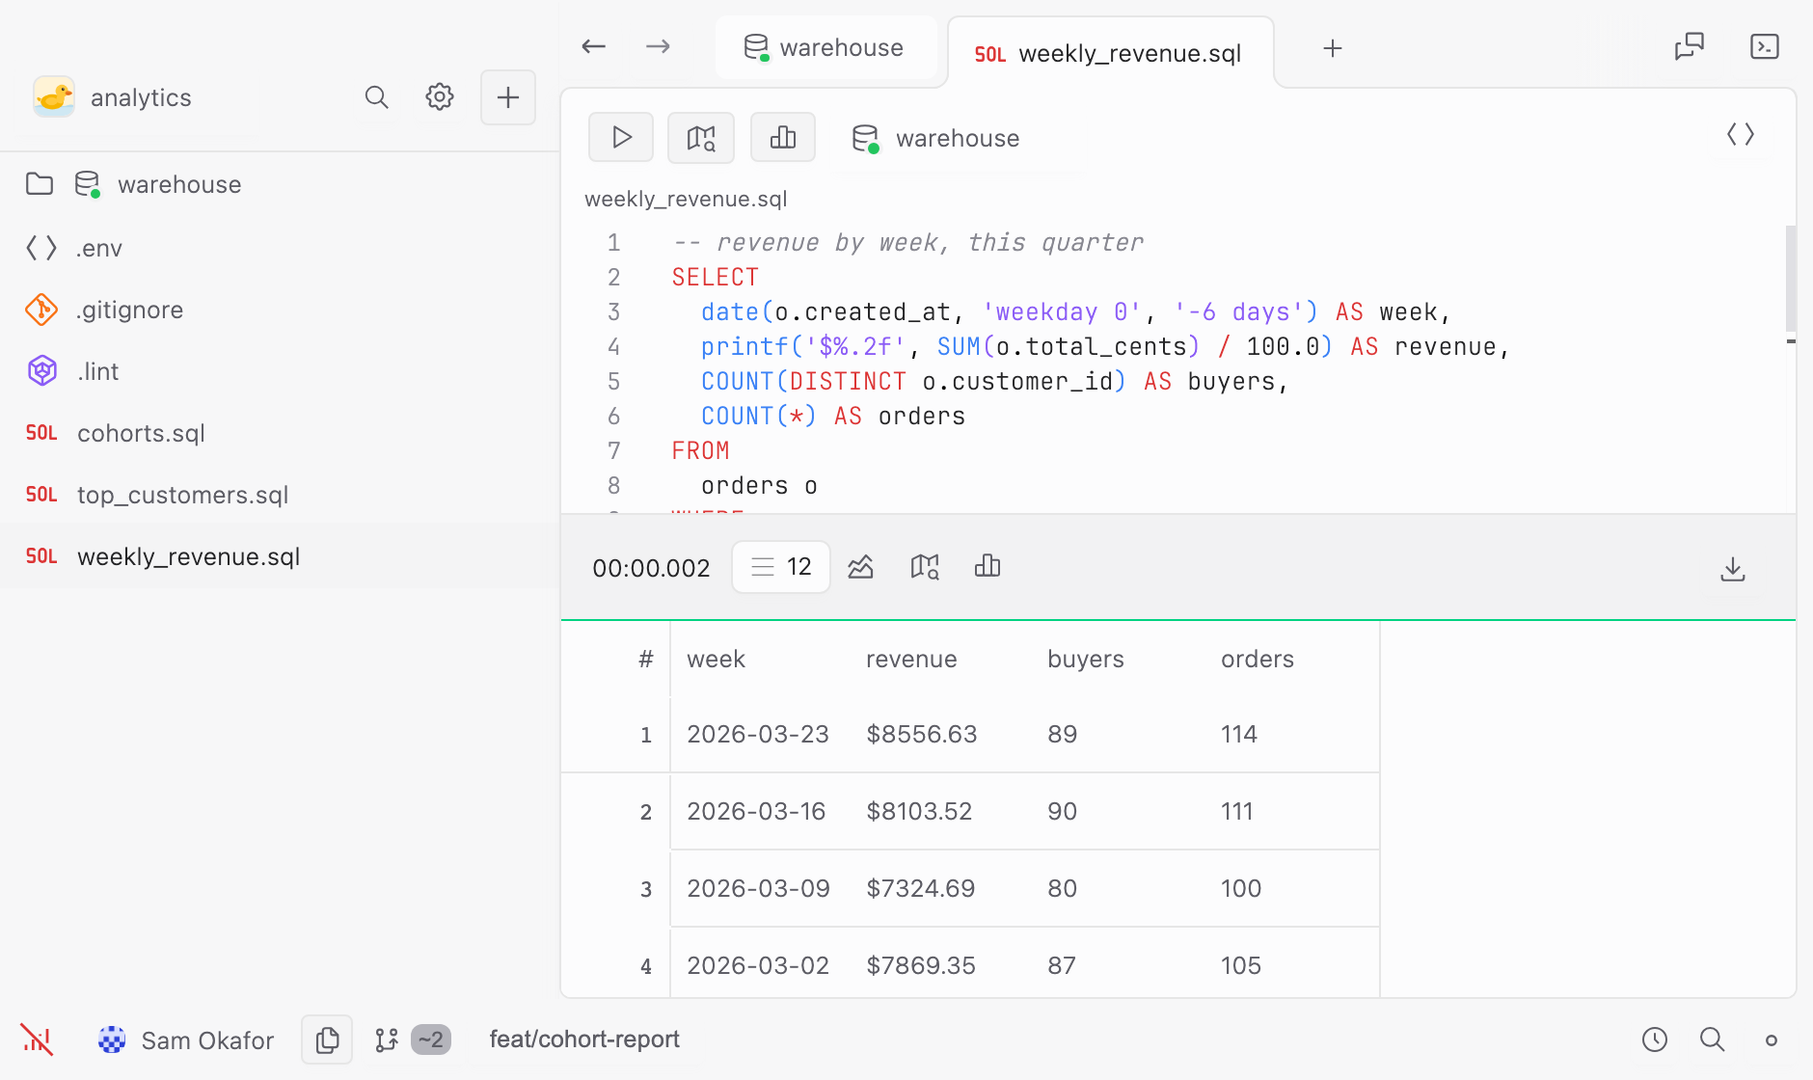Open the chat panels icon at top right

pyautogui.click(x=1690, y=46)
